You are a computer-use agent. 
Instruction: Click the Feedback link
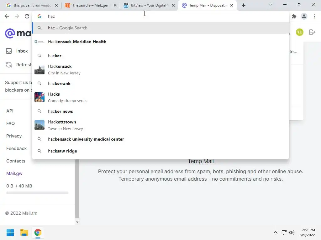click(16, 148)
